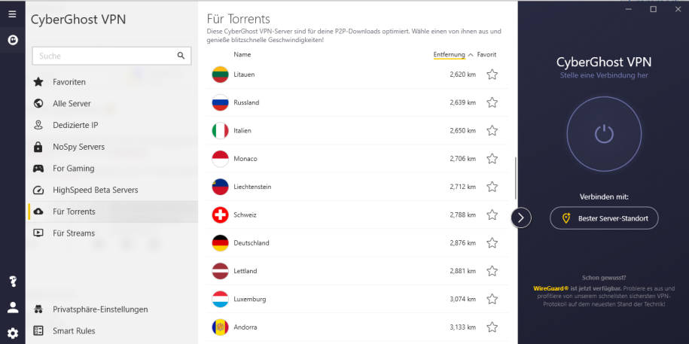Sort by Entfernung column arrow
This screenshot has width=689, height=344.
tap(470, 55)
